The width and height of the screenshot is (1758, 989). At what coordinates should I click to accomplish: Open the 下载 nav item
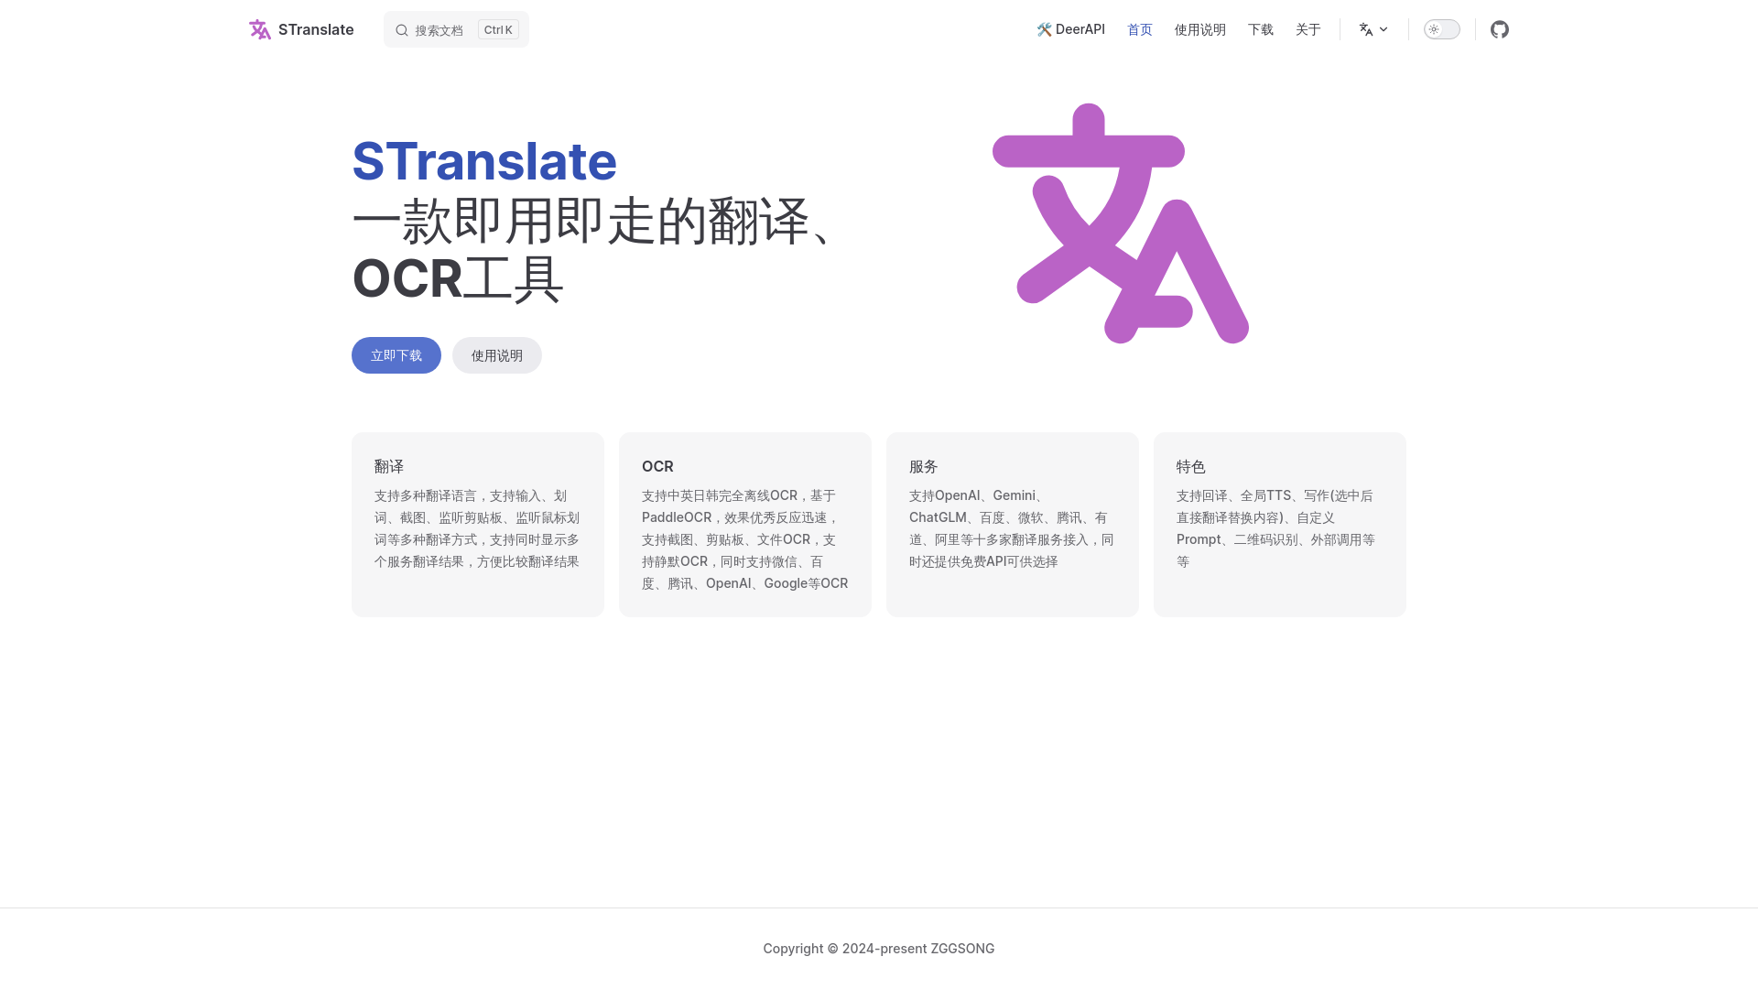click(x=1261, y=29)
